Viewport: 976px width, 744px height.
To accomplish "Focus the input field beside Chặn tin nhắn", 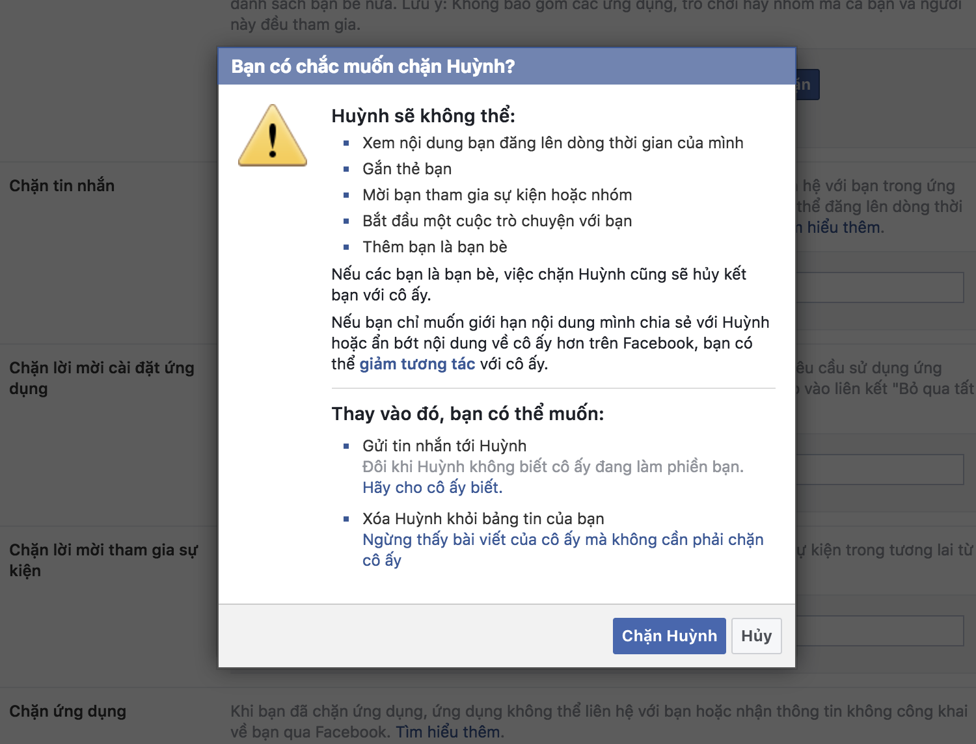I will pyautogui.click(x=878, y=287).
